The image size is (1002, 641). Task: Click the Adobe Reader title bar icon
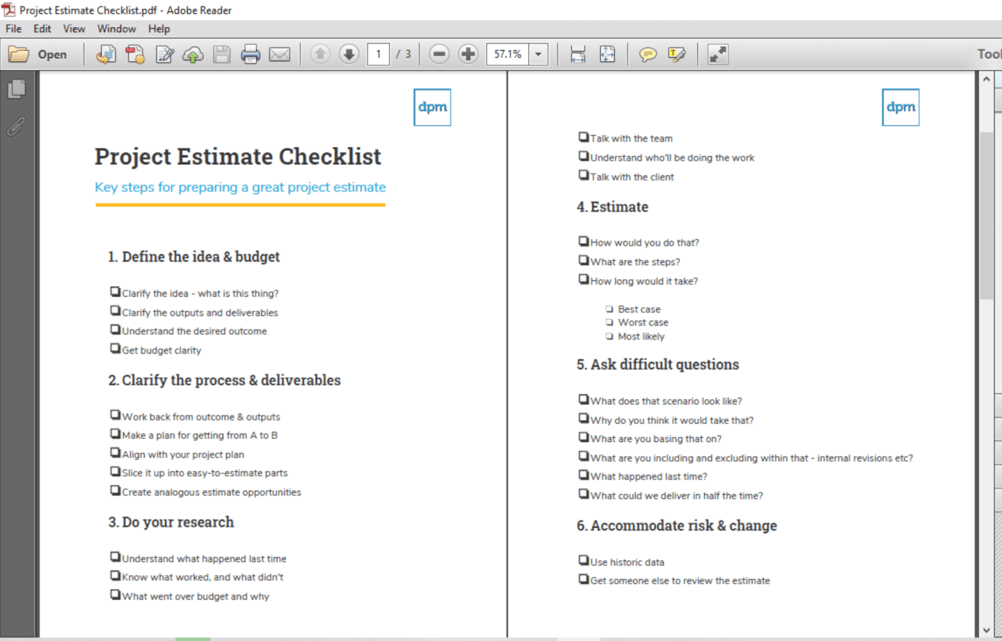click(x=8, y=10)
